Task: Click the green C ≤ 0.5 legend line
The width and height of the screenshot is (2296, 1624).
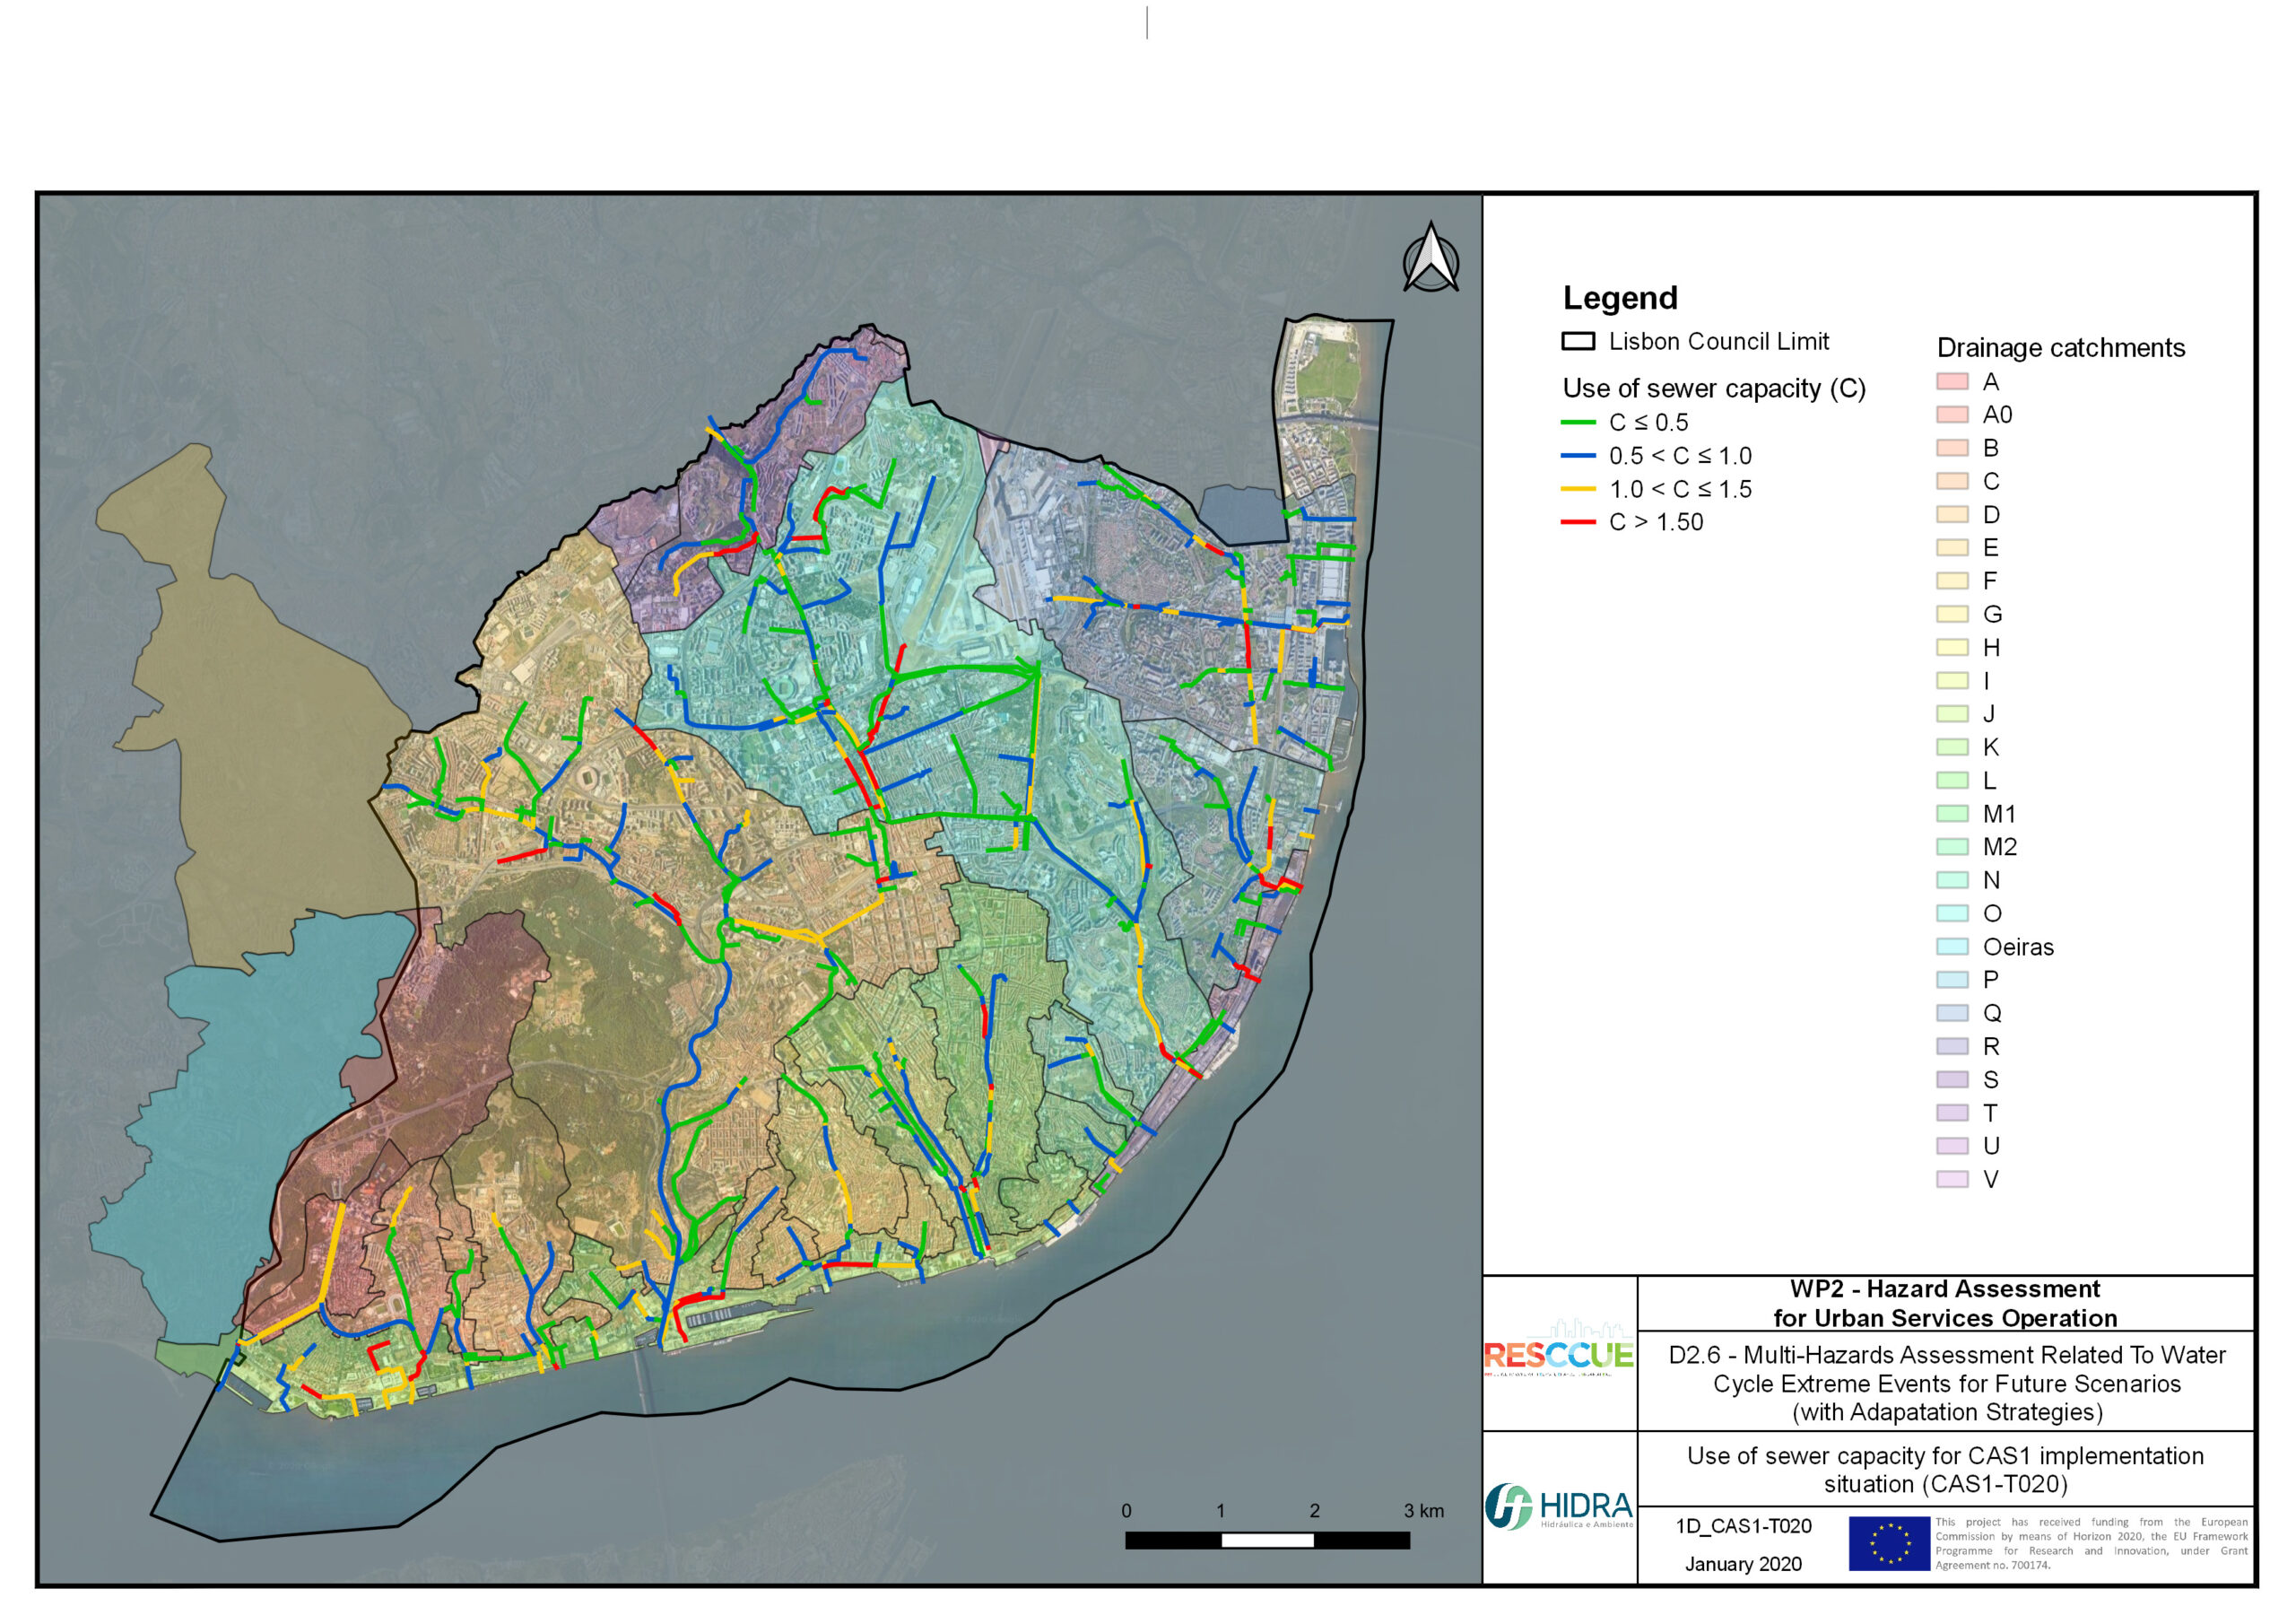Action: point(1578,423)
